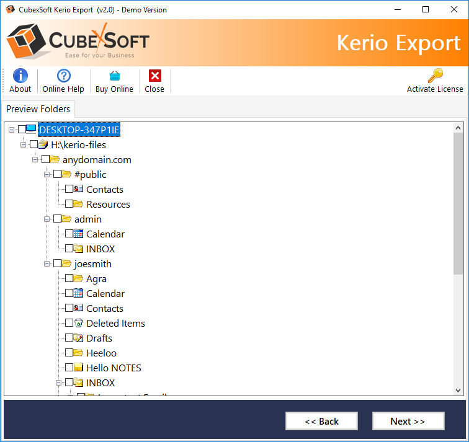This screenshot has width=469, height=442.
Task: Check the Deleted Items checkbox
Action: pos(69,323)
